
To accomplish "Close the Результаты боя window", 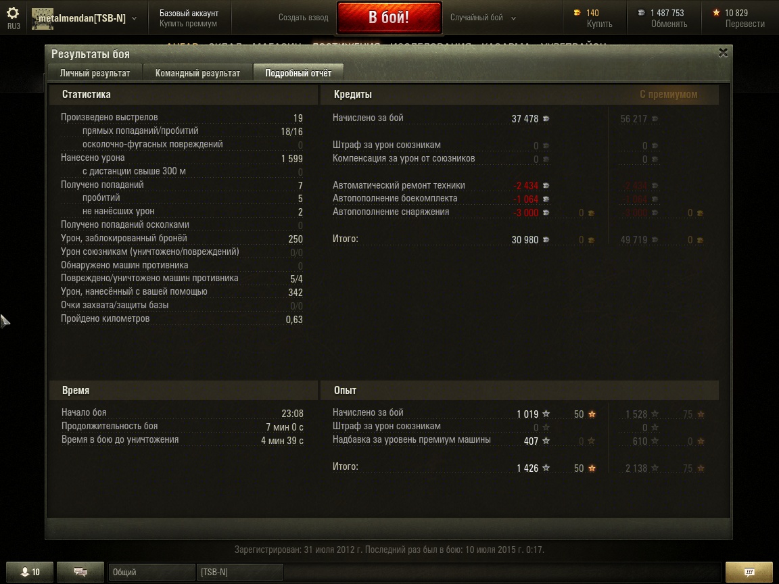I will (x=723, y=53).
